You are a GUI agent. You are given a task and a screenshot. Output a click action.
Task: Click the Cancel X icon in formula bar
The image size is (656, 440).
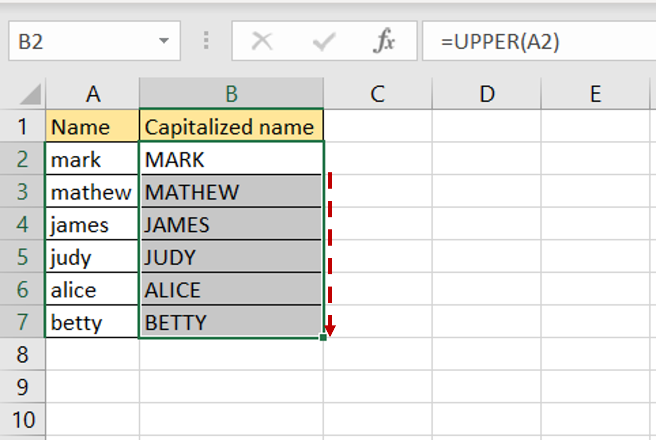click(262, 41)
